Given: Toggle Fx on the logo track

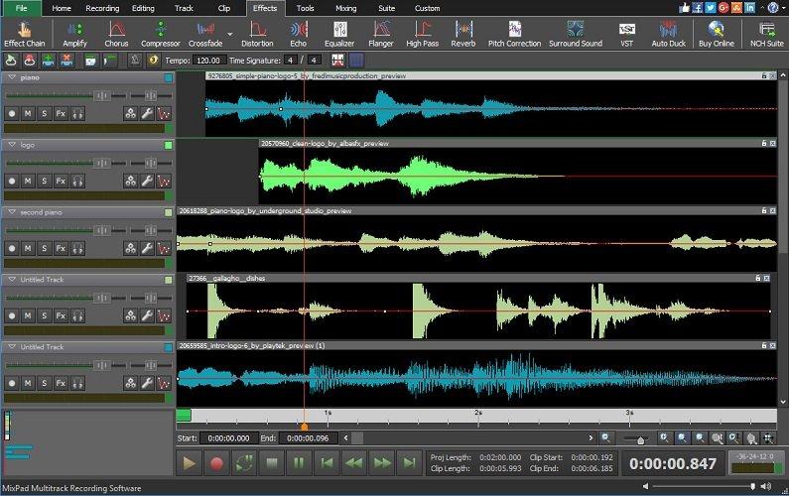Looking at the screenshot, I should coord(61,182).
